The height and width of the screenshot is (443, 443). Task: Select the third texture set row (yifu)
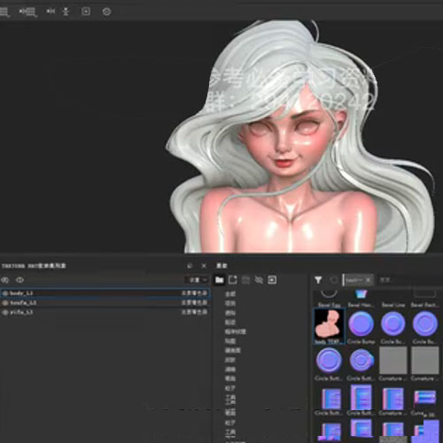point(105,312)
